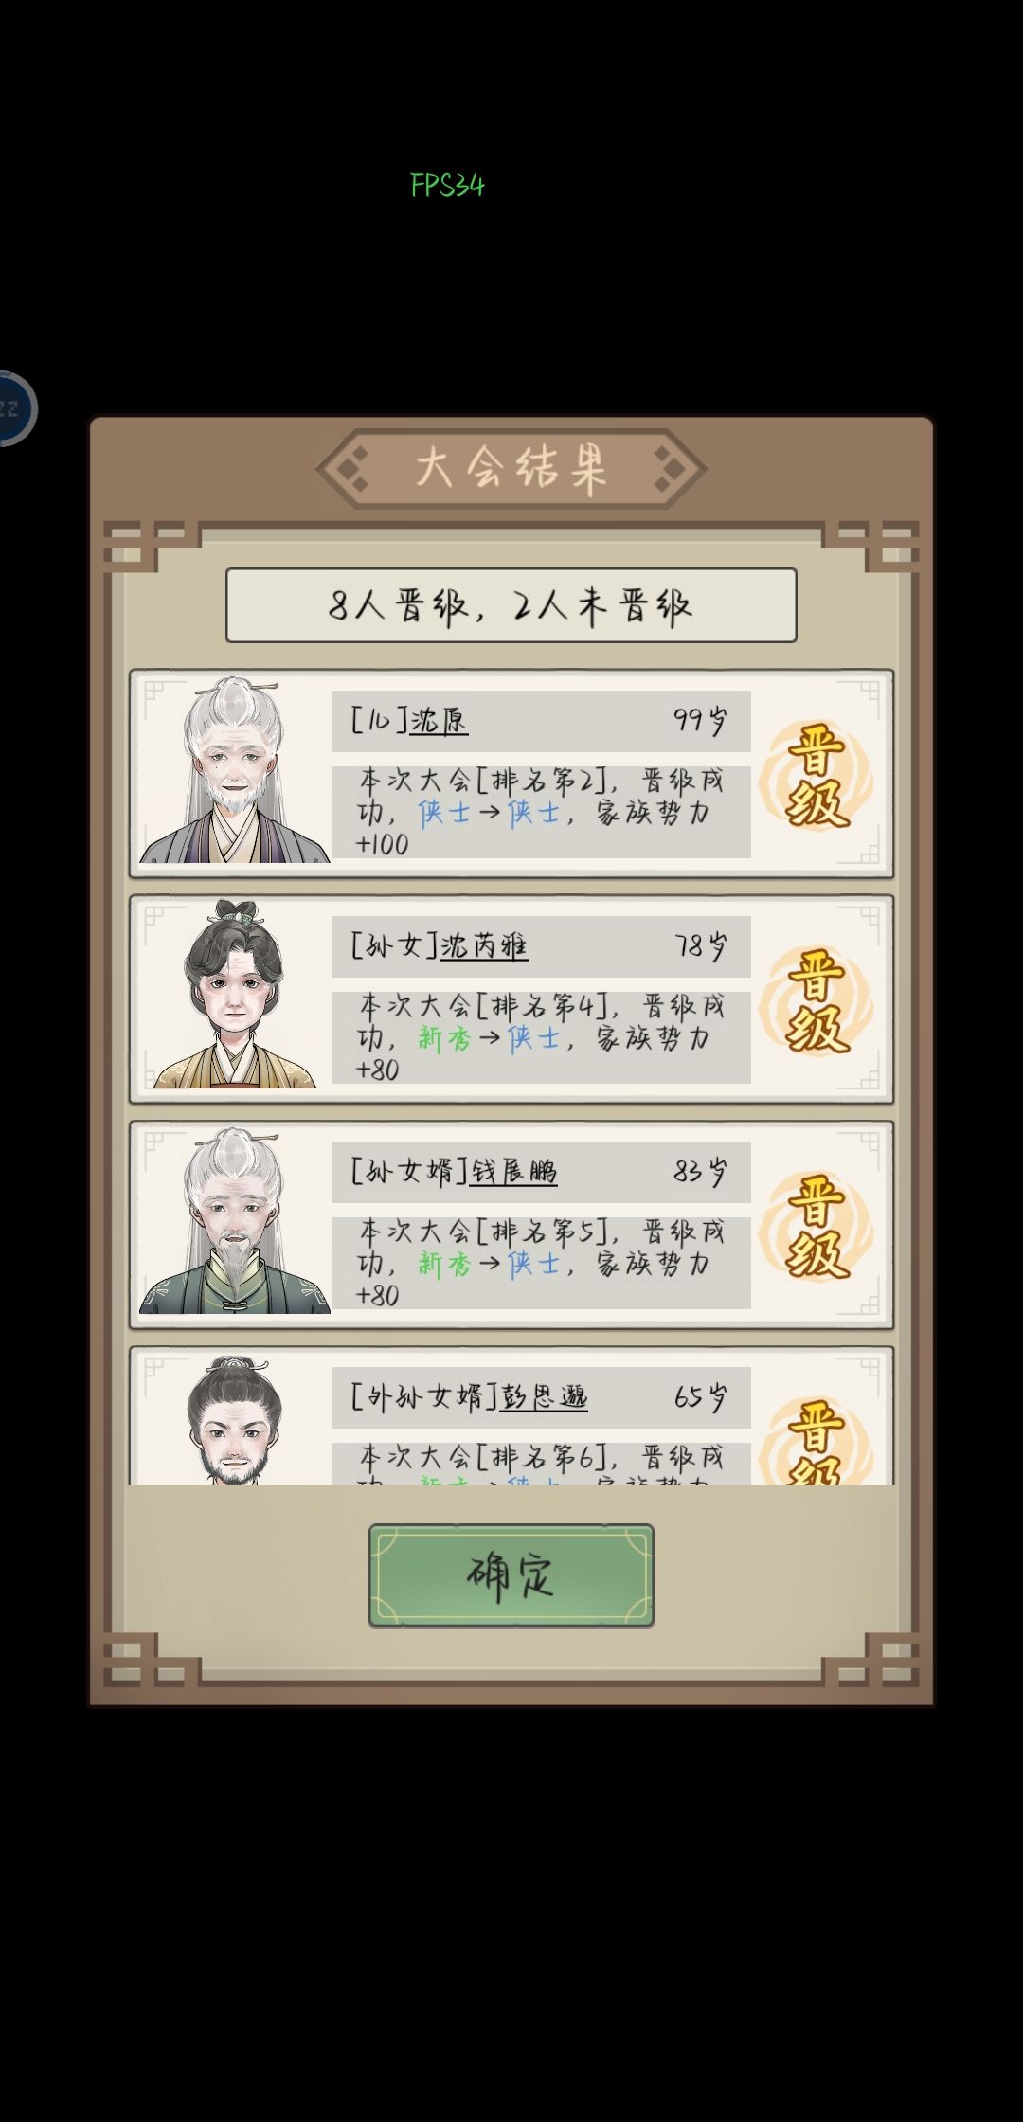This screenshot has width=1023, height=2122.
Task: Tap the 晋级 badge on 钱展鹏's card
Action: (x=816, y=1226)
